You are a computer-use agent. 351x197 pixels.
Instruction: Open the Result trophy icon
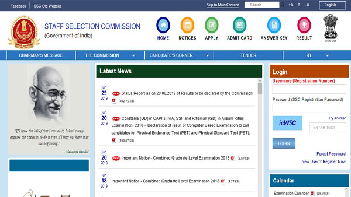click(304, 25)
